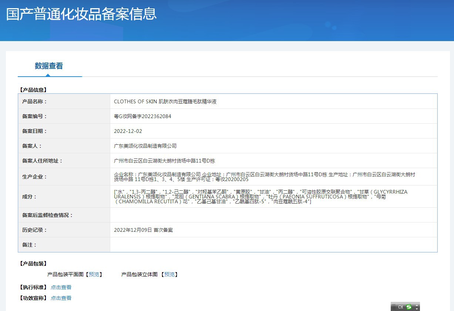The image size is (454, 311).
Task: Click the 备案编号 row label
Action: [35, 116]
